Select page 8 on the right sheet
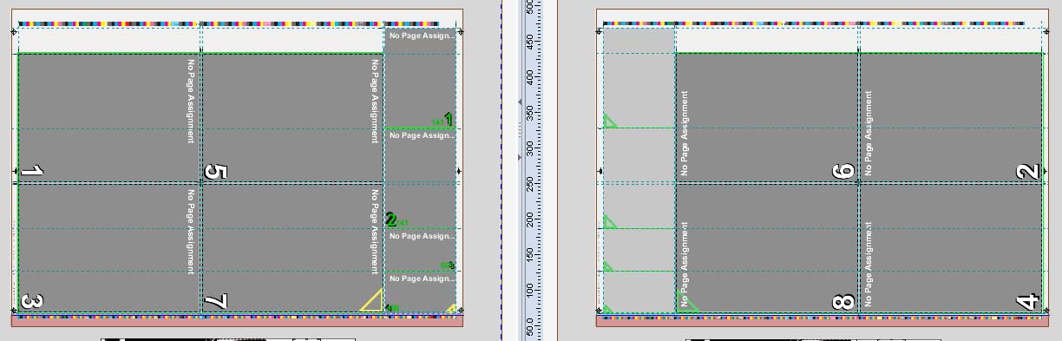 (x=767, y=248)
